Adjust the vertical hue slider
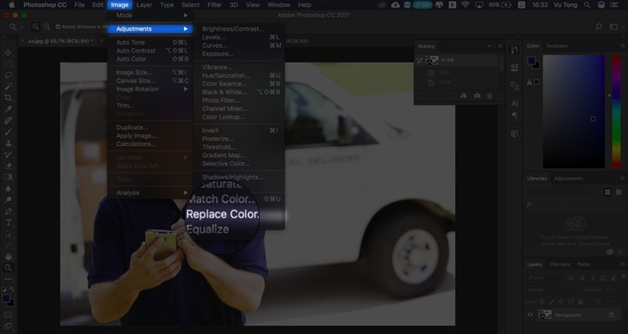628x334 pixels. point(616,111)
